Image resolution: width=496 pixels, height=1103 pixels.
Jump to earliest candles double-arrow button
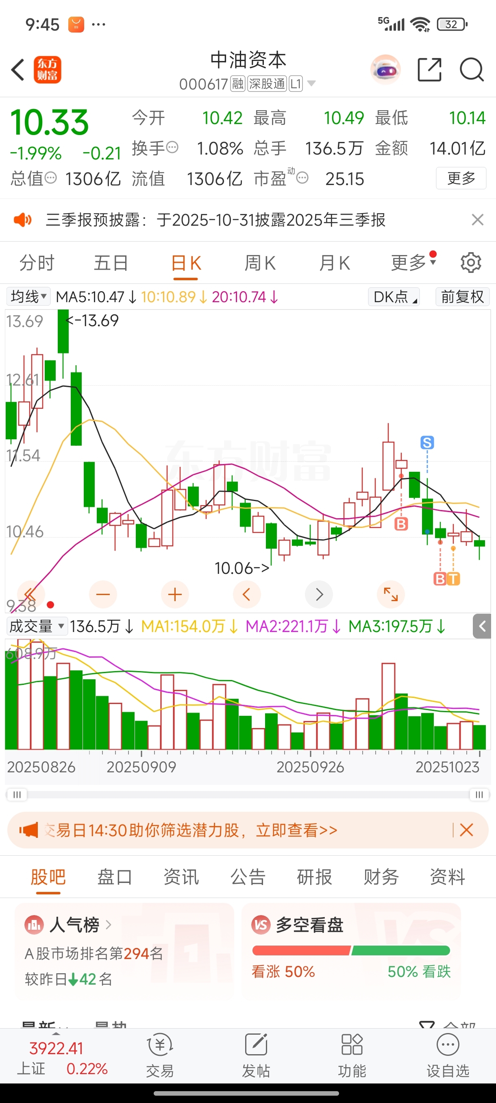(x=30, y=594)
